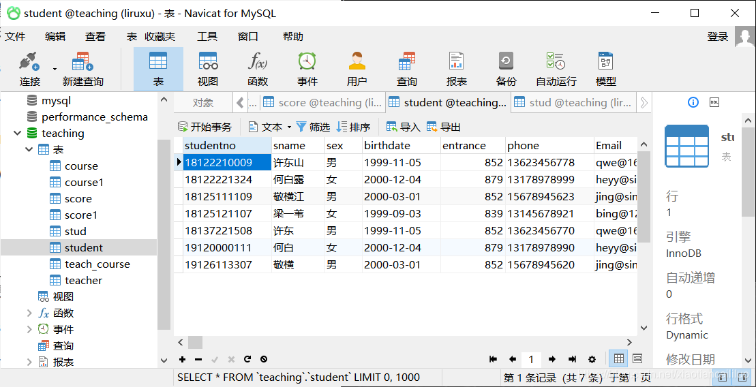This screenshot has height=387, width=756.
Task: Go to last page of records
Action: click(573, 359)
